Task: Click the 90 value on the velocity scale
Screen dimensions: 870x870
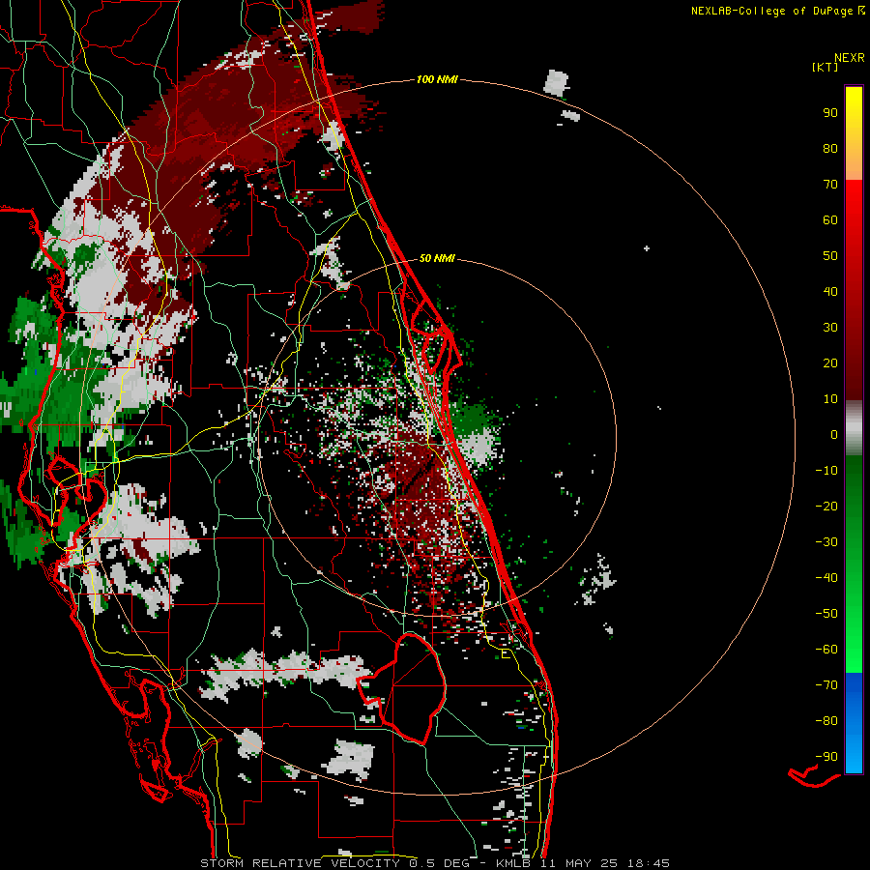Action: (x=830, y=113)
